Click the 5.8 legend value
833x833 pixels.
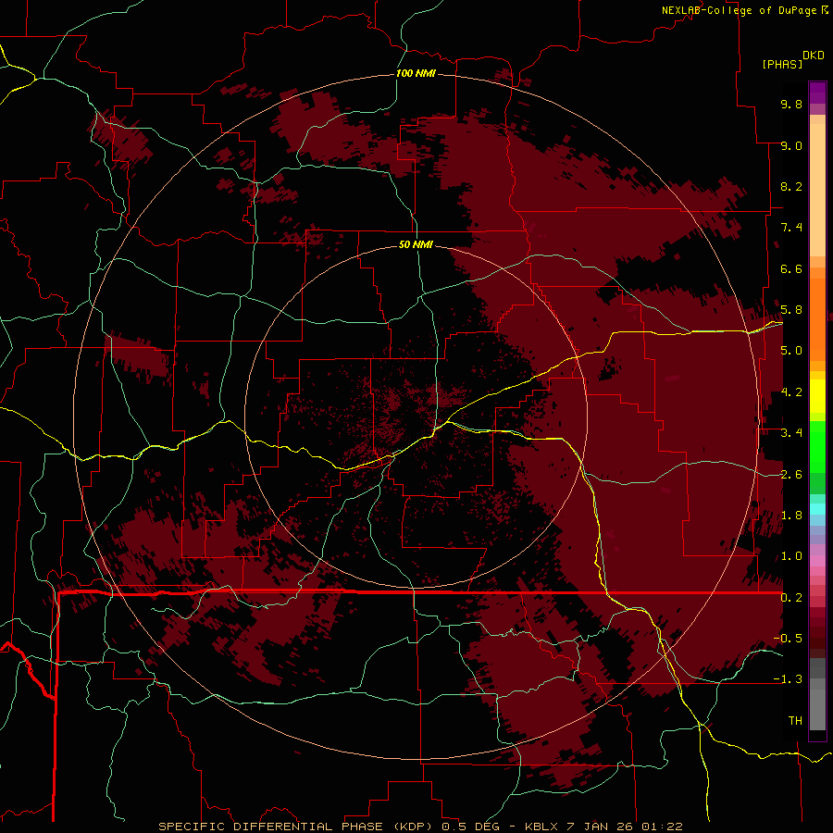coord(791,310)
